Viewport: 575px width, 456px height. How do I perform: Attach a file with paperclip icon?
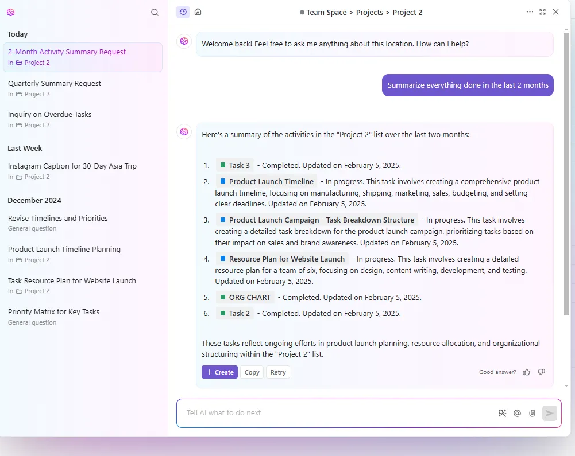(x=532, y=413)
